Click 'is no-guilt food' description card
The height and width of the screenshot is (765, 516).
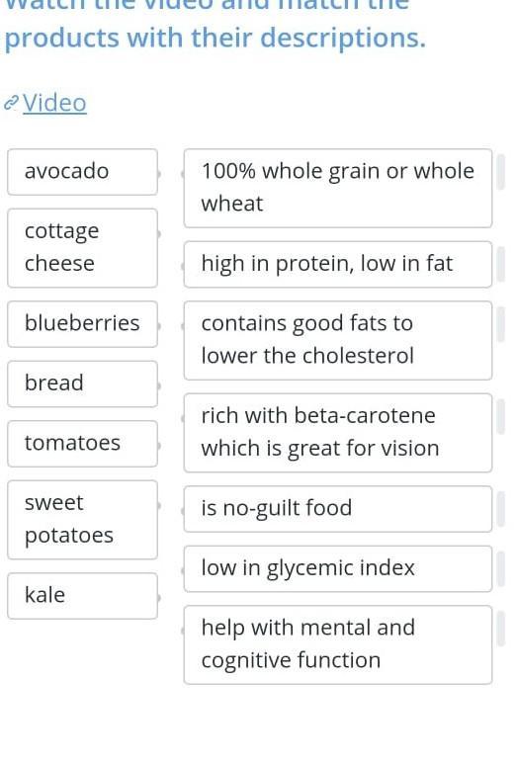(x=338, y=509)
